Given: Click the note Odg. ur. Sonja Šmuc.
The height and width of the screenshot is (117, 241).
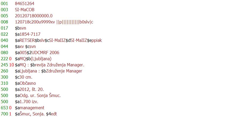Looking at the screenshot, I should pyautogui.click(x=40, y=96).
